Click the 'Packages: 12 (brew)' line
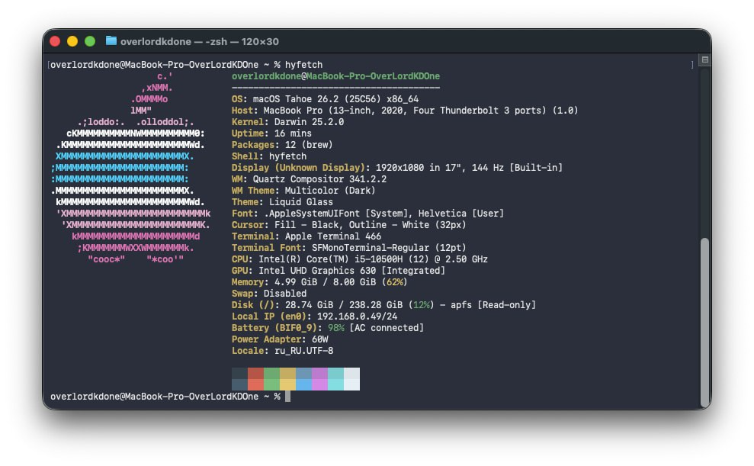The image size is (754, 466). point(282,145)
